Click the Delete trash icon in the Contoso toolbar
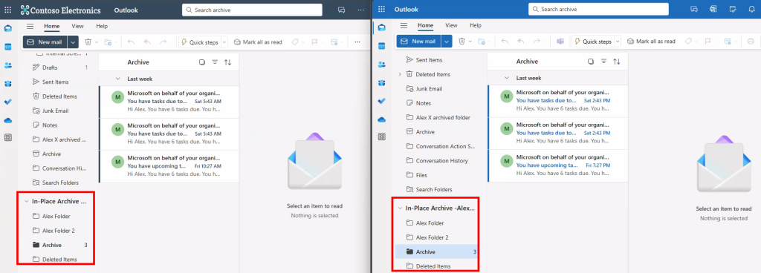 pos(88,42)
